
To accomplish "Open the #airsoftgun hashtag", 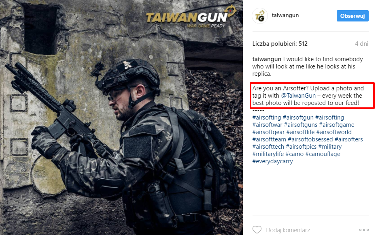I will click(298, 117).
